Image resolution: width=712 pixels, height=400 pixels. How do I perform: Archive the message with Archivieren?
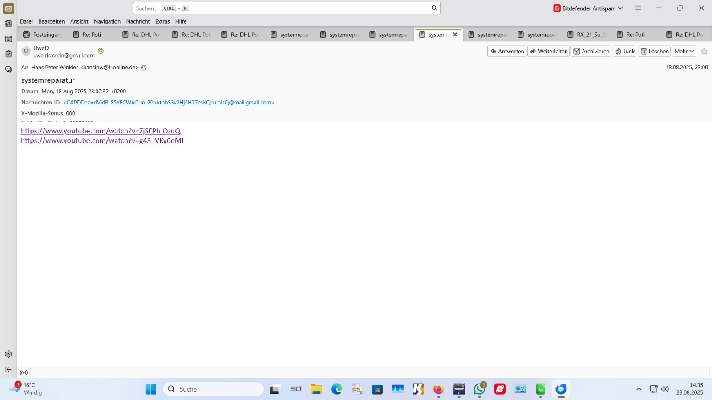click(x=591, y=52)
